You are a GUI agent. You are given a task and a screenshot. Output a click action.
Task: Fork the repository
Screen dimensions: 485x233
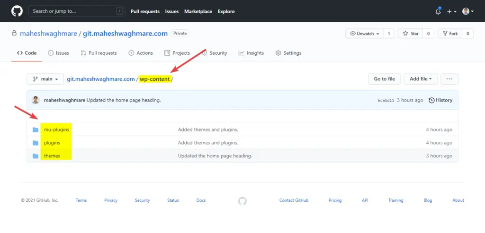(450, 34)
